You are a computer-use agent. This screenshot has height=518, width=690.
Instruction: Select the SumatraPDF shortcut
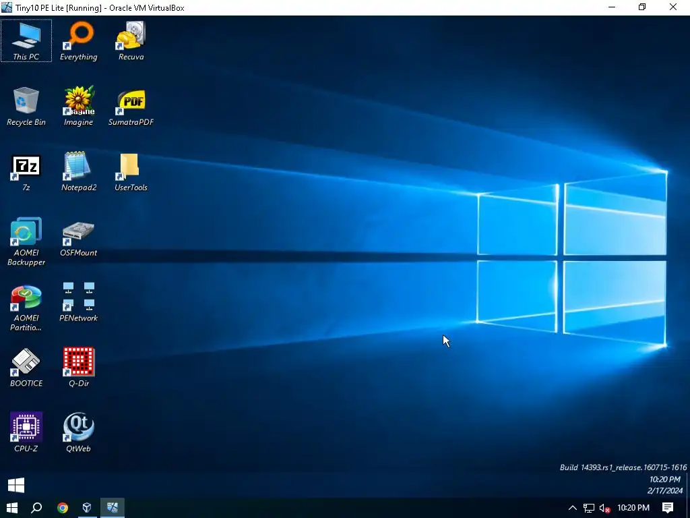point(131,106)
